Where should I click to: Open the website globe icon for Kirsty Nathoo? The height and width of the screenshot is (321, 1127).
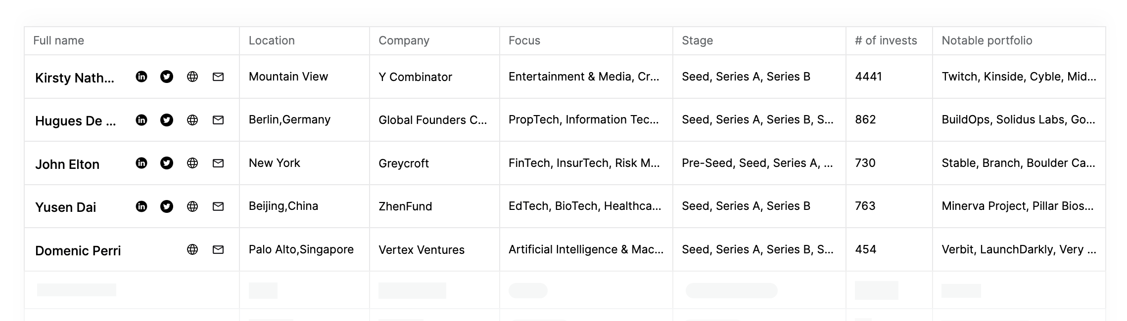click(192, 77)
